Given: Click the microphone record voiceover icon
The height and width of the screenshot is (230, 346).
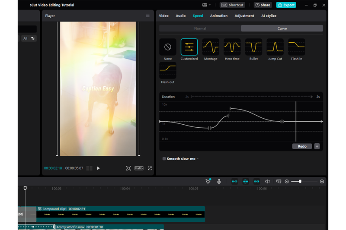Looking at the screenshot, I should (x=219, y=182).
